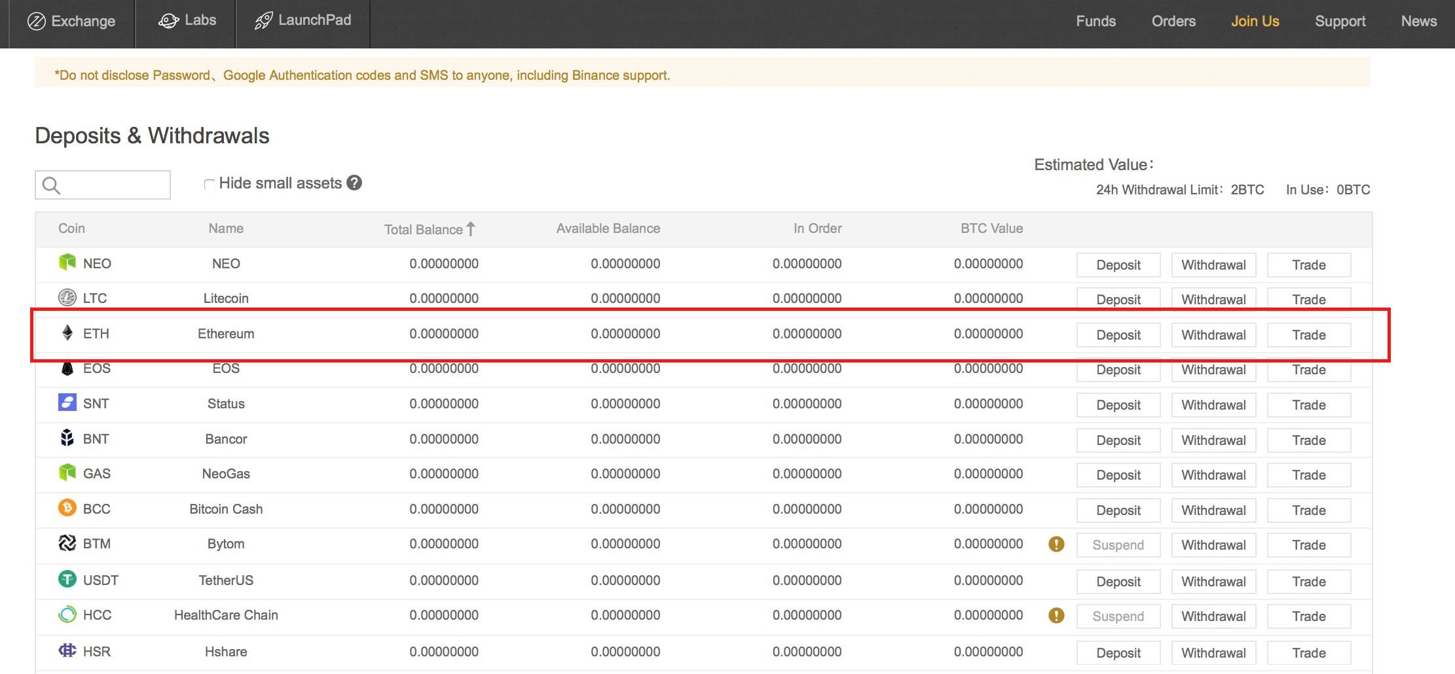The width and height of the screenshot is (1455, 674).
Task: Click the help icon beside Hide small assets
Action: click(354, 183)
